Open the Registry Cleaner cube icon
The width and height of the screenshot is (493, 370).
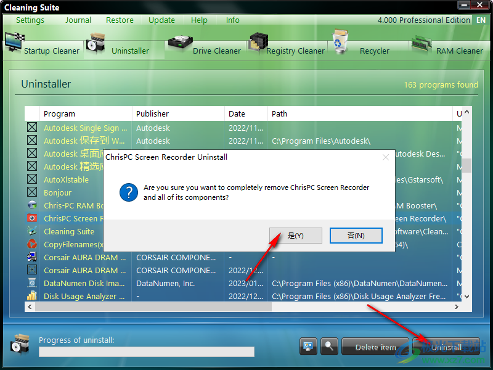click(x=258, y=42)
